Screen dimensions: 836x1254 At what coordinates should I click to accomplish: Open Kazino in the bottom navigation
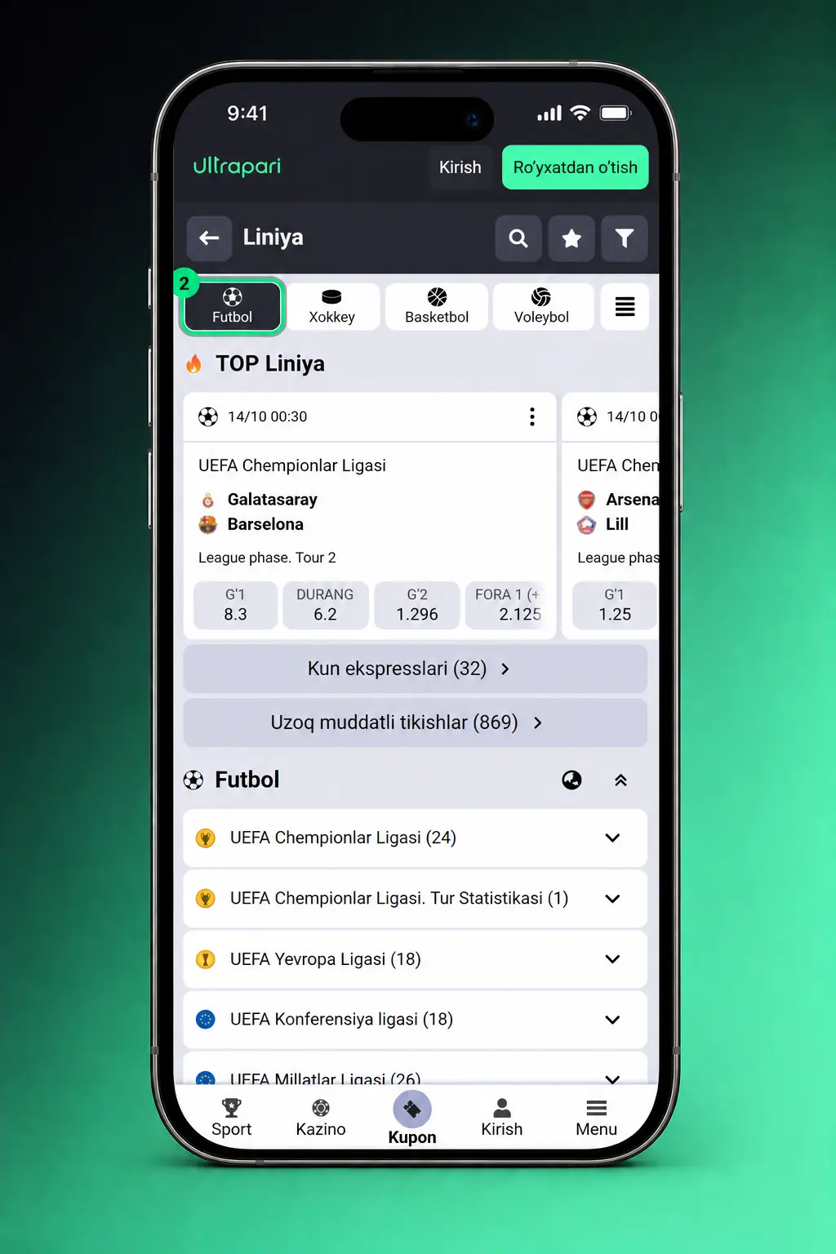[x=321, y=1118]
